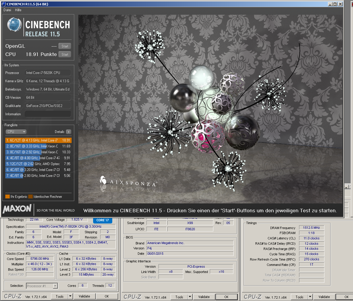Select ranking row 8C/16T @ 2.92 GHz
This screenshot has width=353, height=301.
(x=38, y=152)
